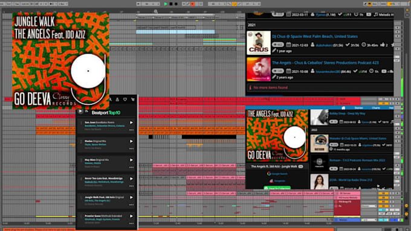Click the orange status bar message

pos(168,229)
